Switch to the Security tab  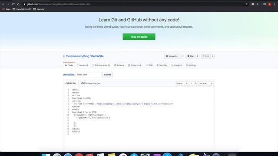point(162,65)
